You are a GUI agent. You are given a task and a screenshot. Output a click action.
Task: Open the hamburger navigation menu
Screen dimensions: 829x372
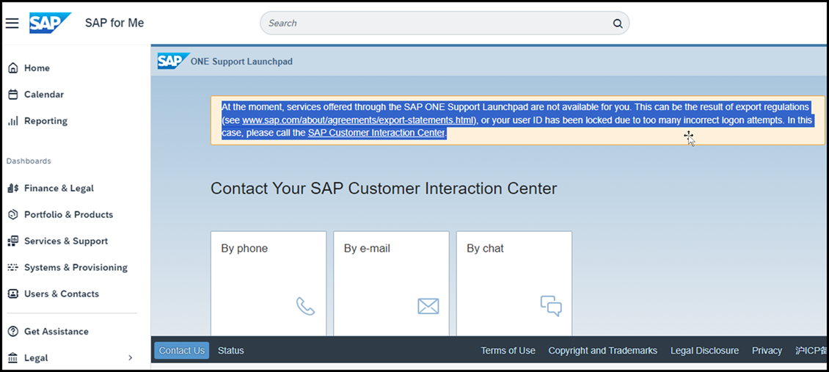12,23
